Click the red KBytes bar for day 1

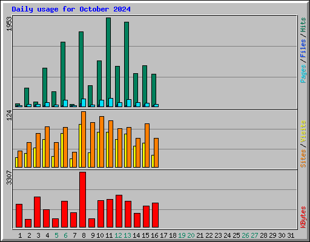pos(19,216)
